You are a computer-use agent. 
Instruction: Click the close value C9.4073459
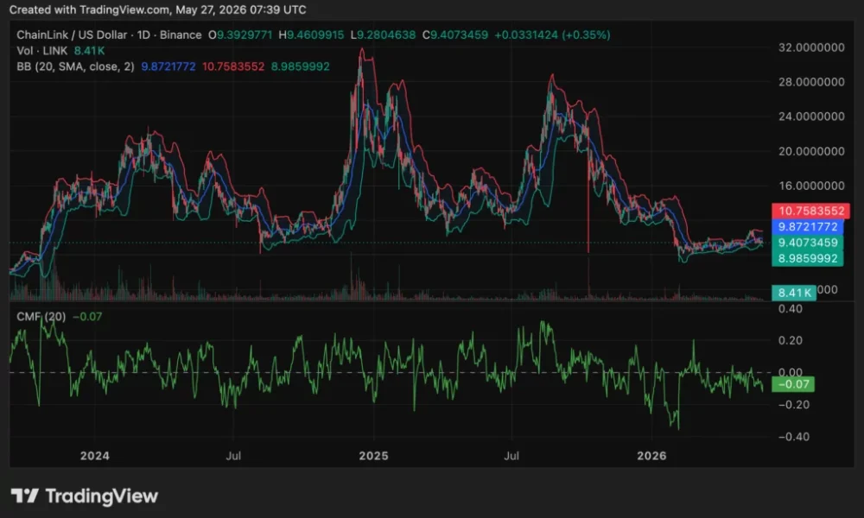tap(455, 35)
